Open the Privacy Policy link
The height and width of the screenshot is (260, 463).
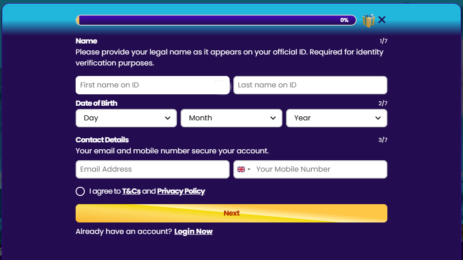click(x=181, y=191)
